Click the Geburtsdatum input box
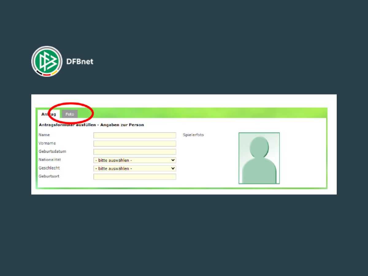The image size is (368, 276). pyautogui.click(x=135, y=152)
